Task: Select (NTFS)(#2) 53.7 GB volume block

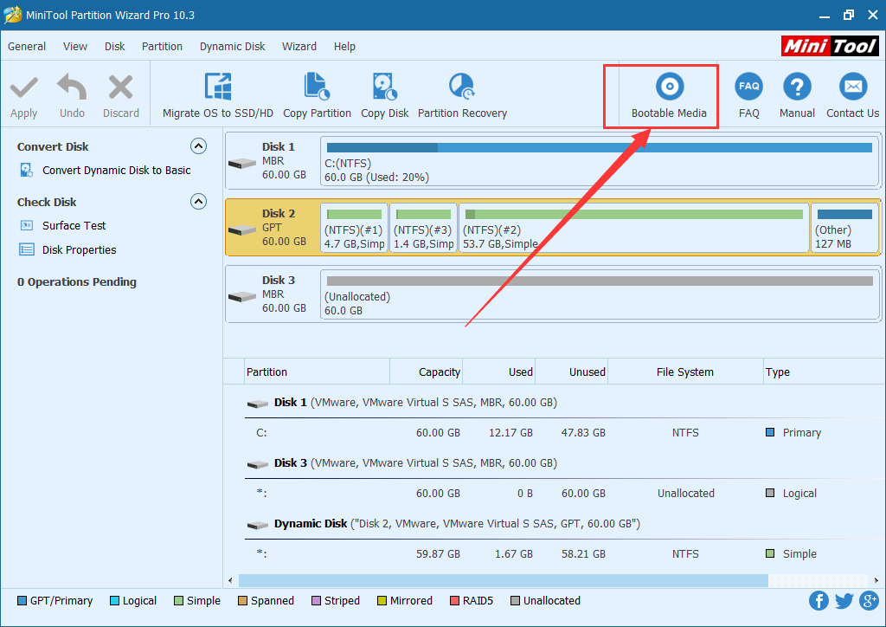Action: [x=634, y=228]
